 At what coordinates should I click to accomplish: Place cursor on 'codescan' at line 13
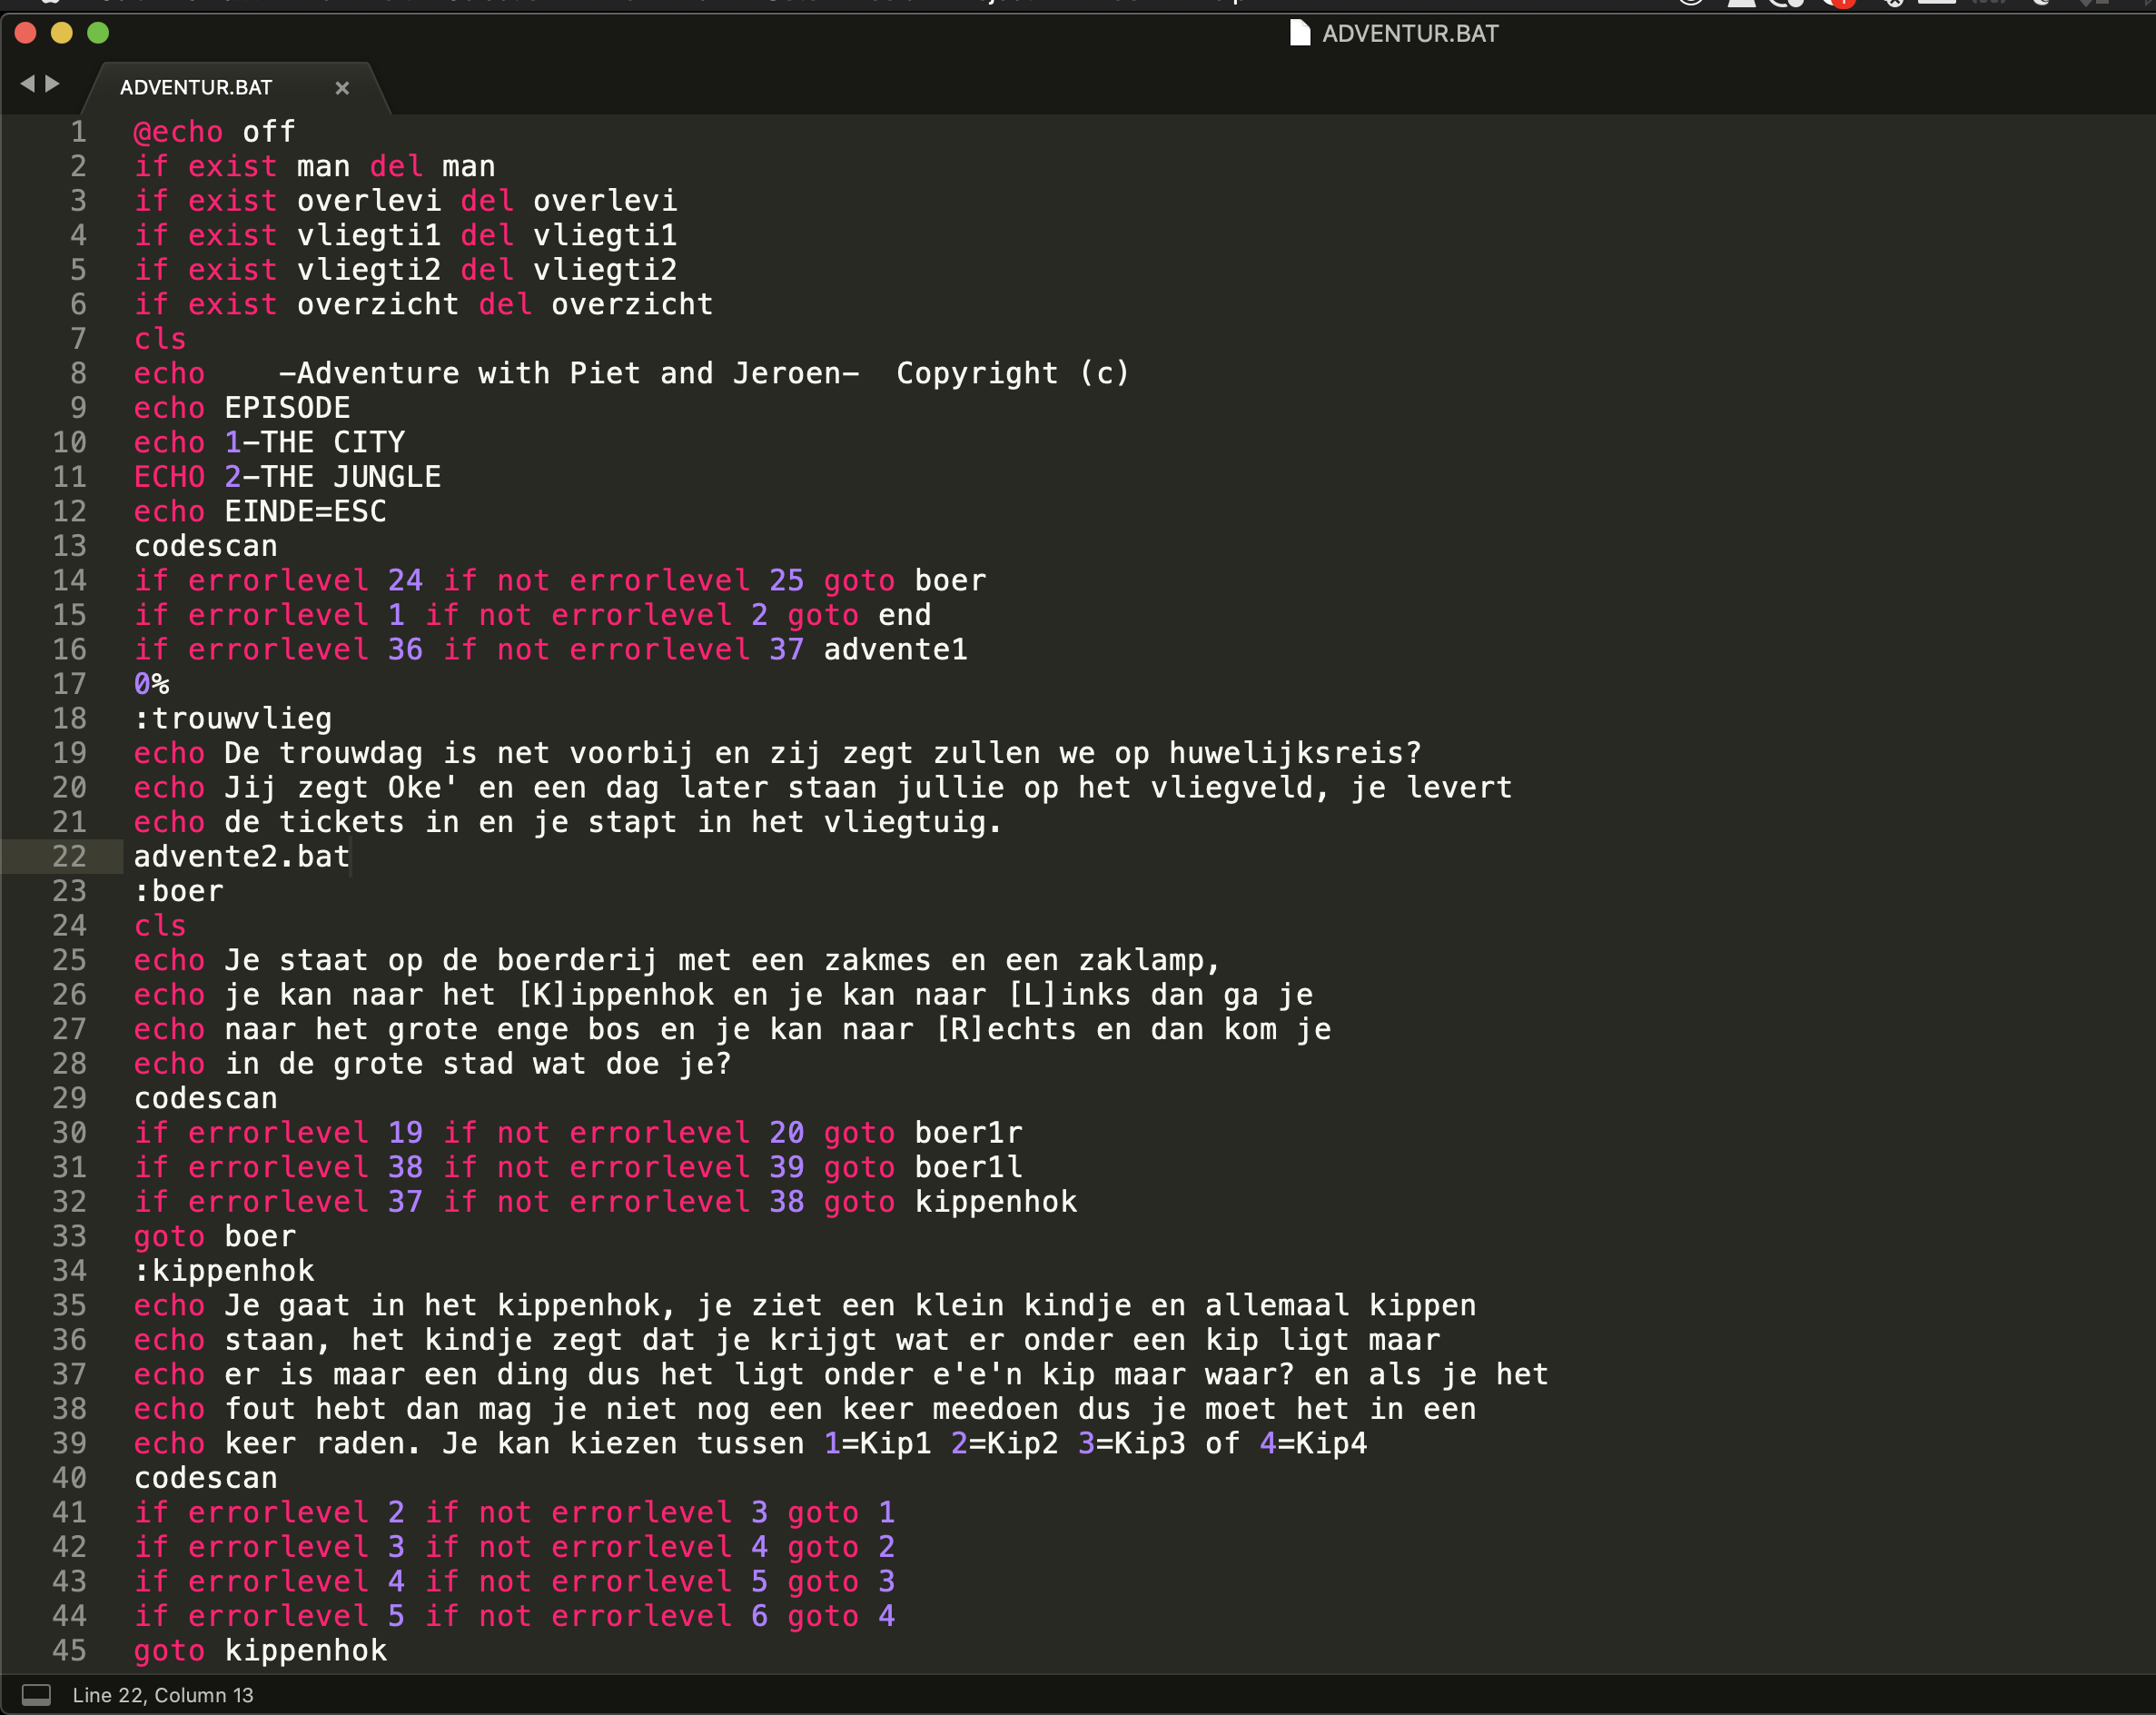point(206,546)
